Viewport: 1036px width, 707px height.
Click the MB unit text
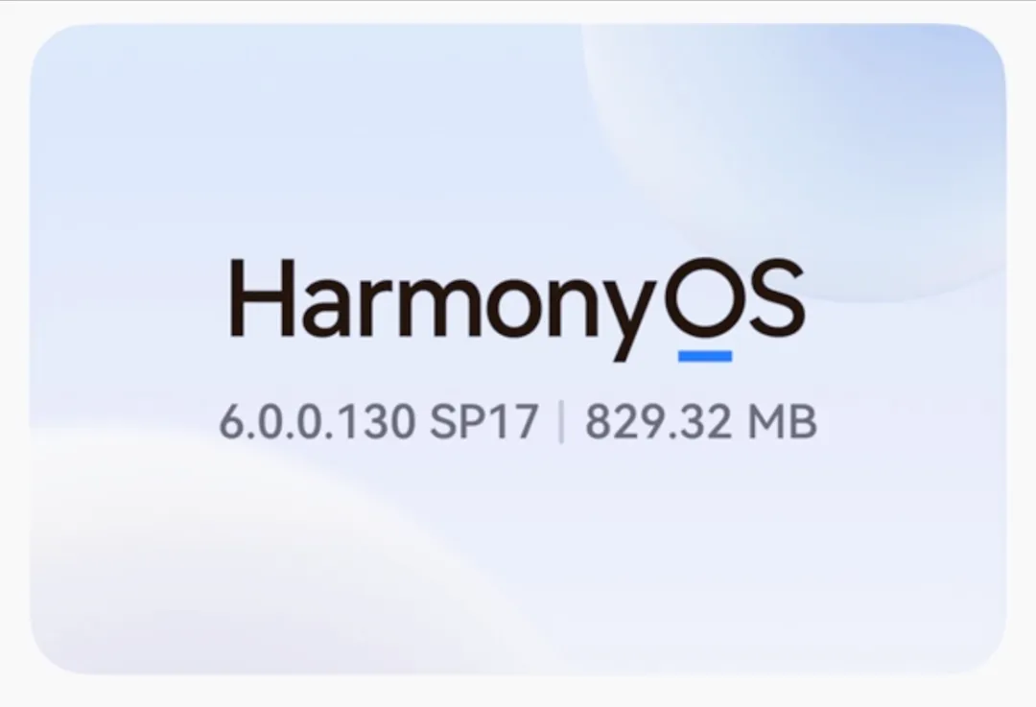point(783,421)
